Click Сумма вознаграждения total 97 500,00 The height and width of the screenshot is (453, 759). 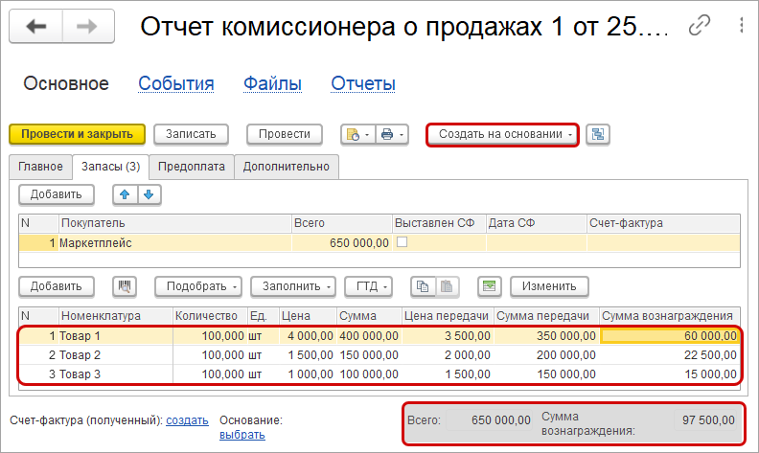click(705, 420)
